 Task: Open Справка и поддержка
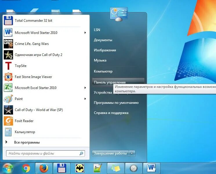(x=111, y=113)
